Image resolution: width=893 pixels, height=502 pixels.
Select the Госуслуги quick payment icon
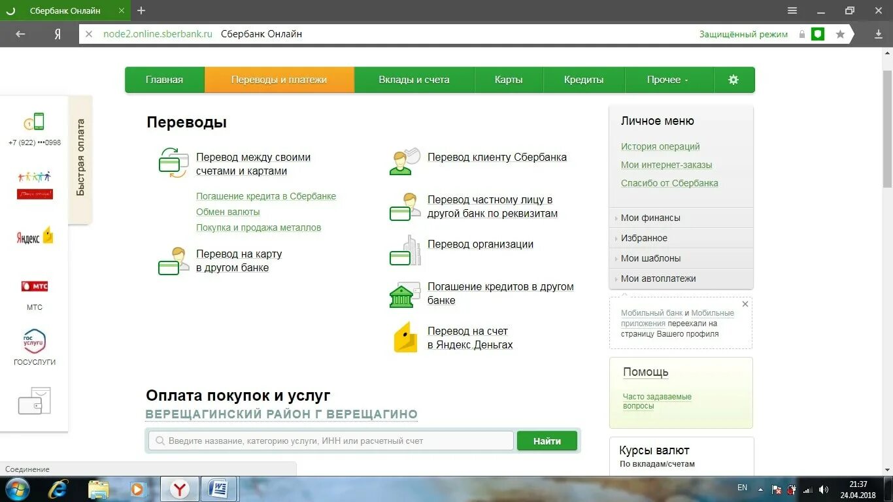pos(35,341)
